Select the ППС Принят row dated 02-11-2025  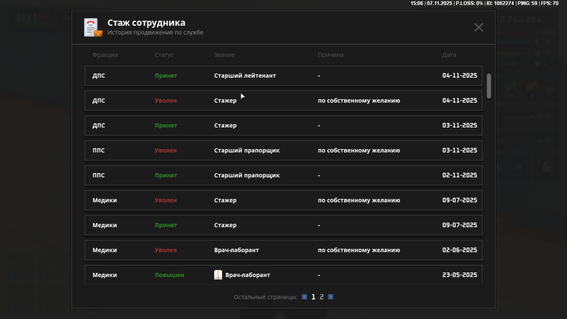pos(283,175)
